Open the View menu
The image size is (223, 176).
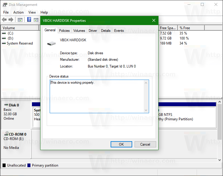(x=32, y=12)
